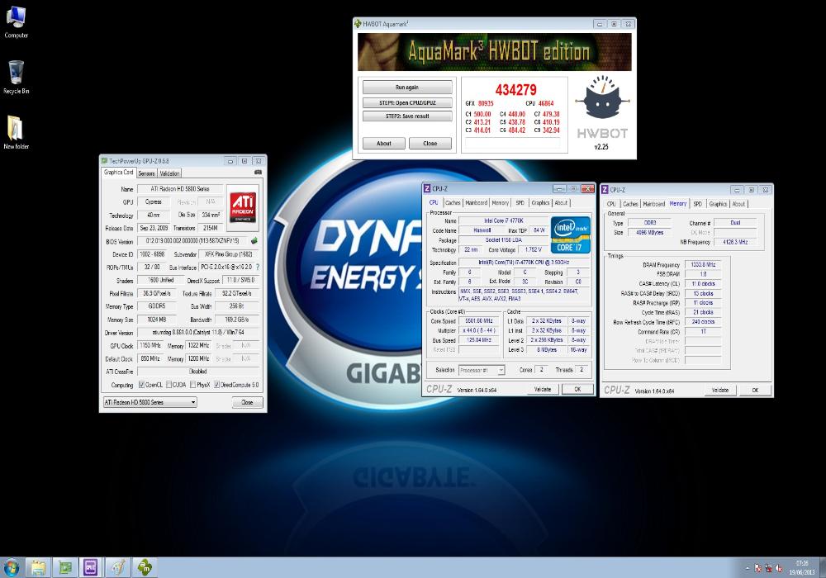826x578 pixels.
Task: Click the Run again button in Aquamark
Action: (407, 88)
